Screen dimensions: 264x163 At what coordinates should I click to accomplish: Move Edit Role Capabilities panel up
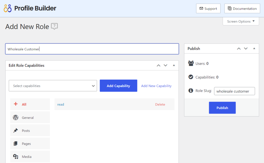click(159, 66)
